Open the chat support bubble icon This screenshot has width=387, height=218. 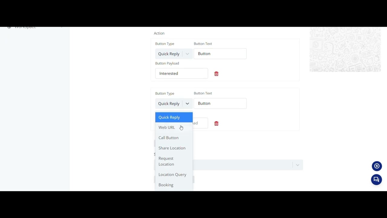pos(376,180)
